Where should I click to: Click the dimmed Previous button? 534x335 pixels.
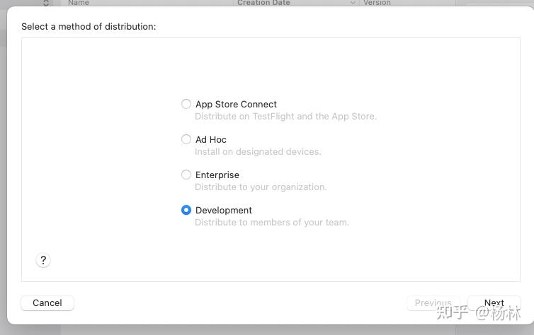(433, 302)
